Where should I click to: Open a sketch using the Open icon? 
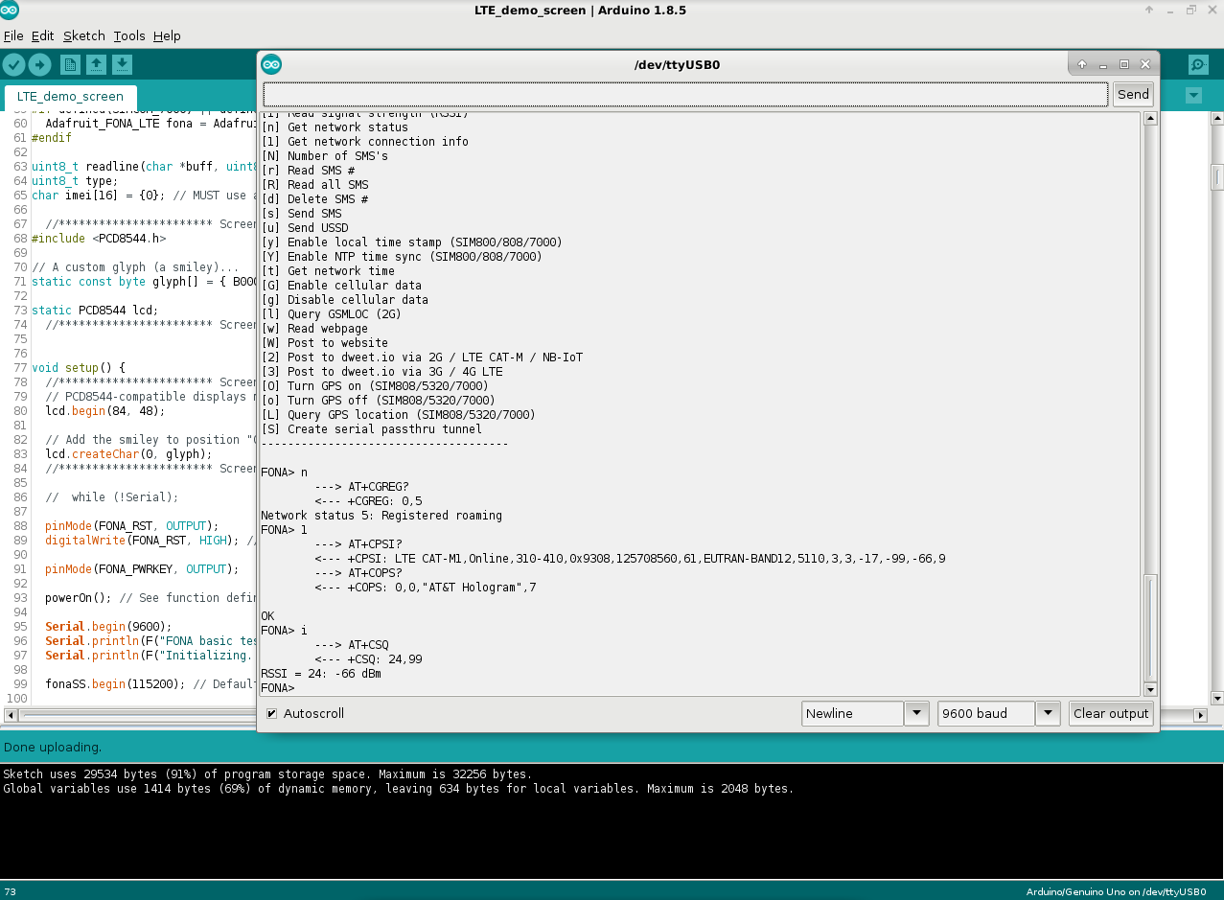coord(96,64)
